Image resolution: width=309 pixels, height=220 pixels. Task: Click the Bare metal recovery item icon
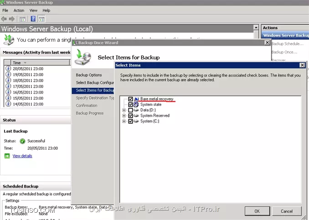(136, 99)
